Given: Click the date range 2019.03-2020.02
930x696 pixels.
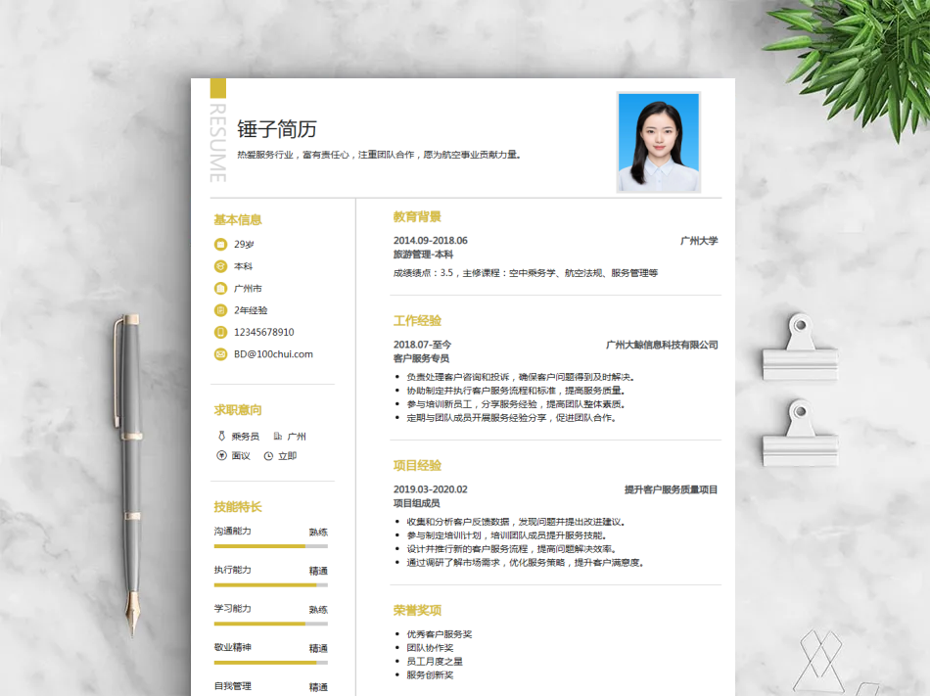Looking at the screenshot, I should 431,489.
